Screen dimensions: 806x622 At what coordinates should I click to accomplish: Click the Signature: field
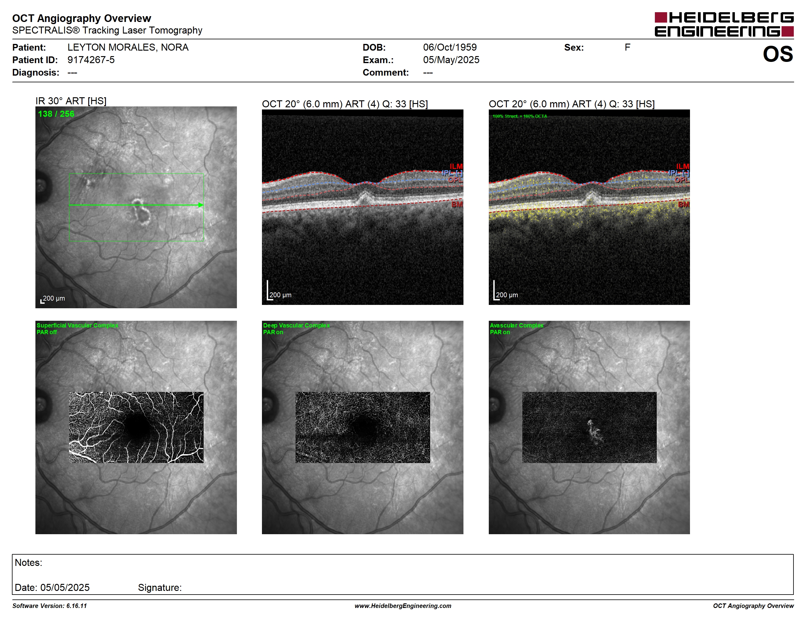click(x=160, y=587)
